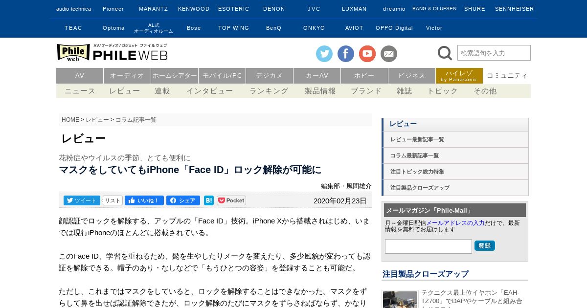
Task: Select 連載 in the sub menu
Action: 162,91
